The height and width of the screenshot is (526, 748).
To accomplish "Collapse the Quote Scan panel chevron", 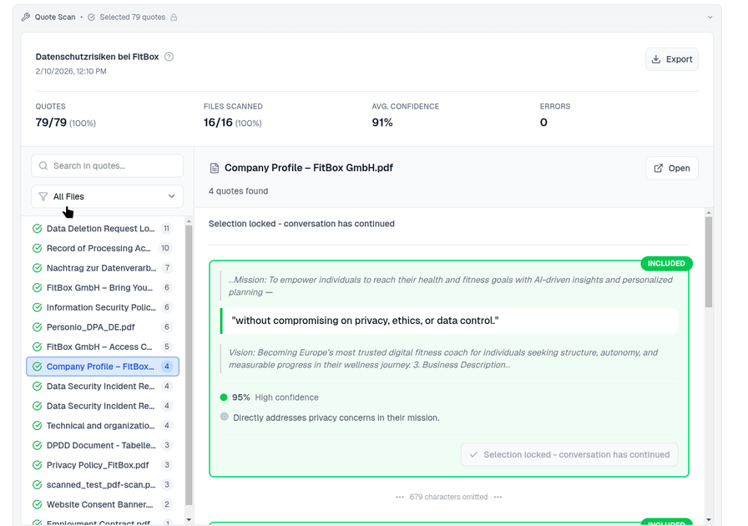I will pyautogui.click(x=710, y=17).
